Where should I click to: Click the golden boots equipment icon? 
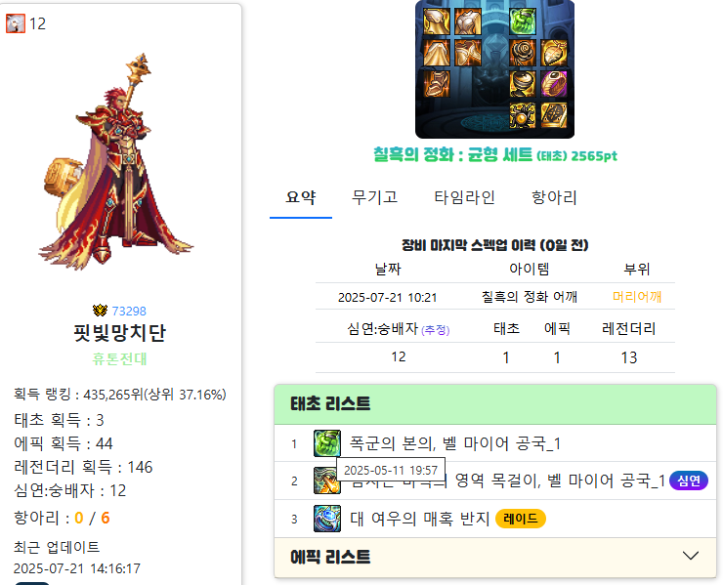click(x=436, y=84)
